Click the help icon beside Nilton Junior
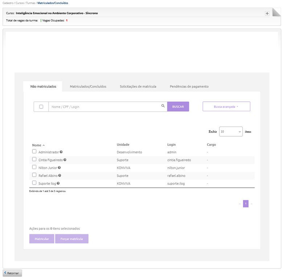The image size is (284, 278). 59,168
